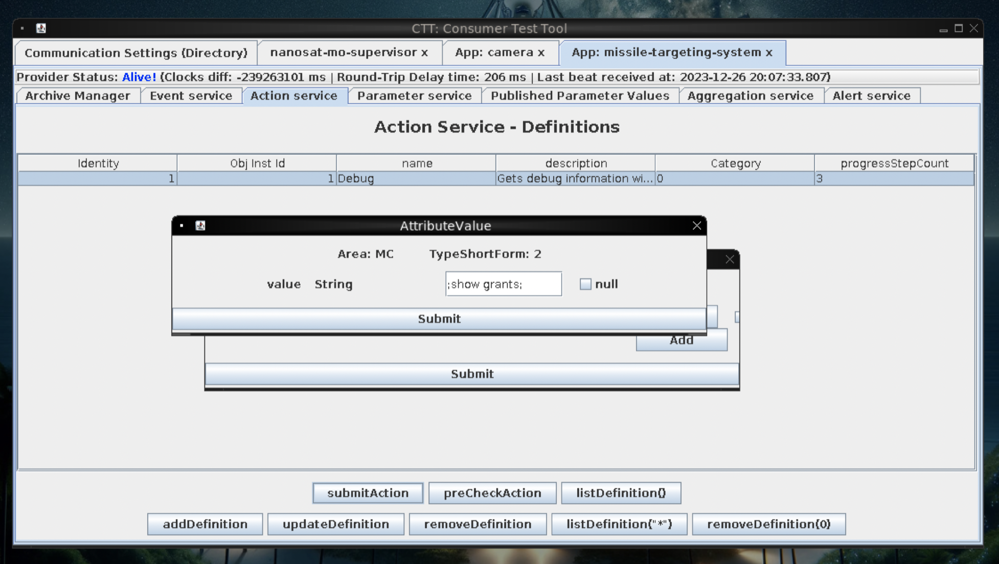Select the App: camera tab
The width and height of the screenshot is (999, 564).
[x=500, y=52]
